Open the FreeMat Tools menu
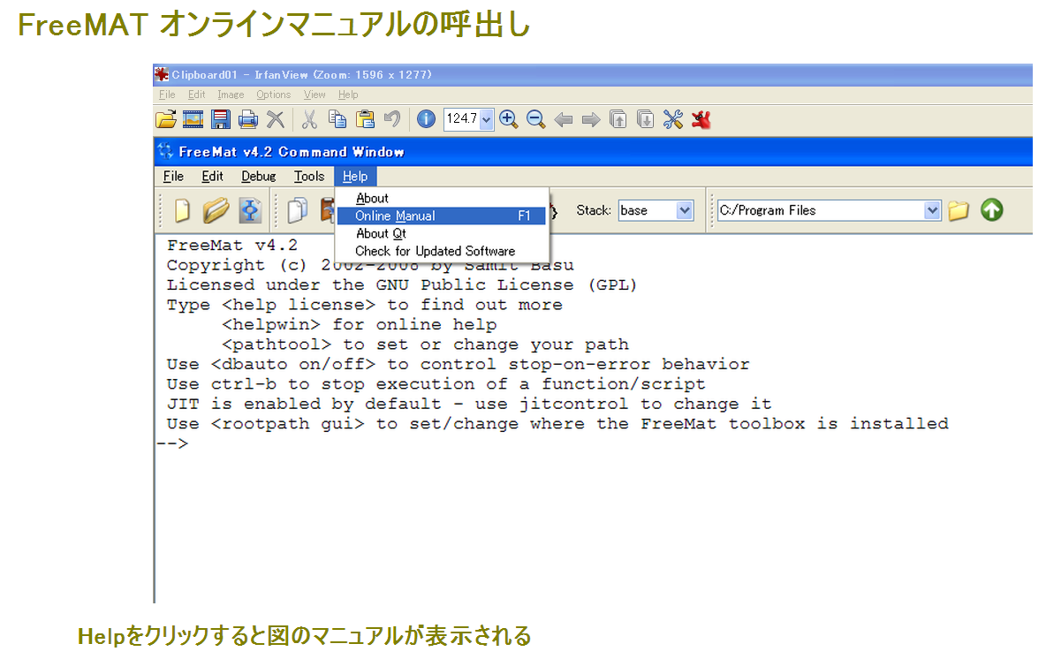Viewport: 1046px width, 659px height. (309, 176)
